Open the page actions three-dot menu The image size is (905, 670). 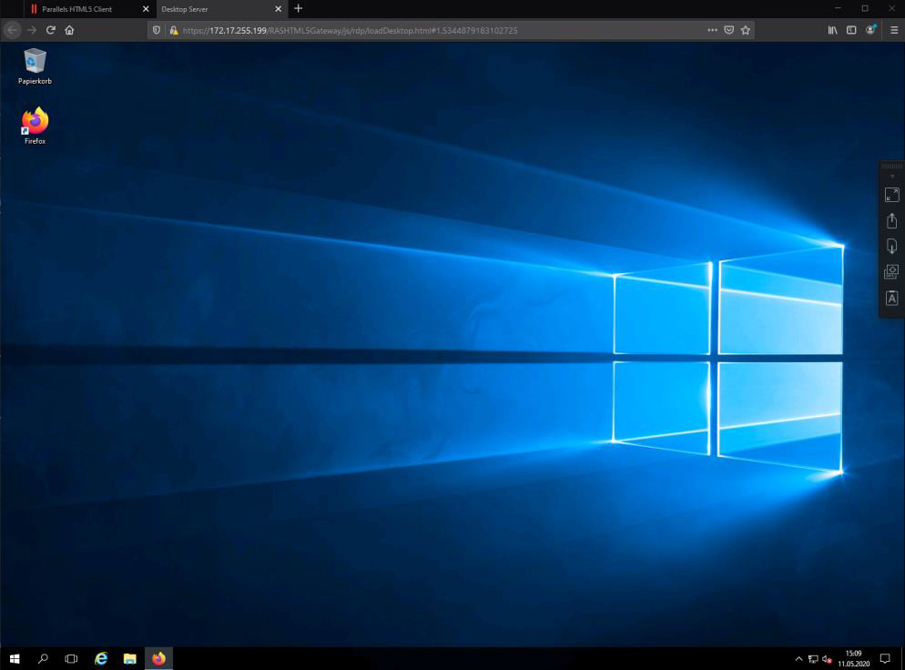713,30
